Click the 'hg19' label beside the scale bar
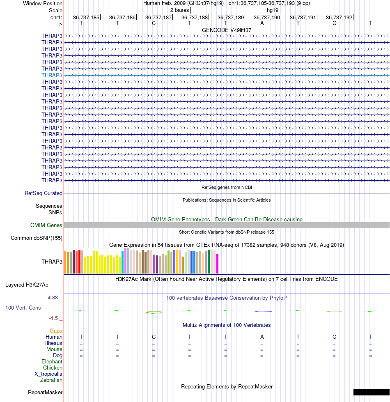 (x=273, y=10)
